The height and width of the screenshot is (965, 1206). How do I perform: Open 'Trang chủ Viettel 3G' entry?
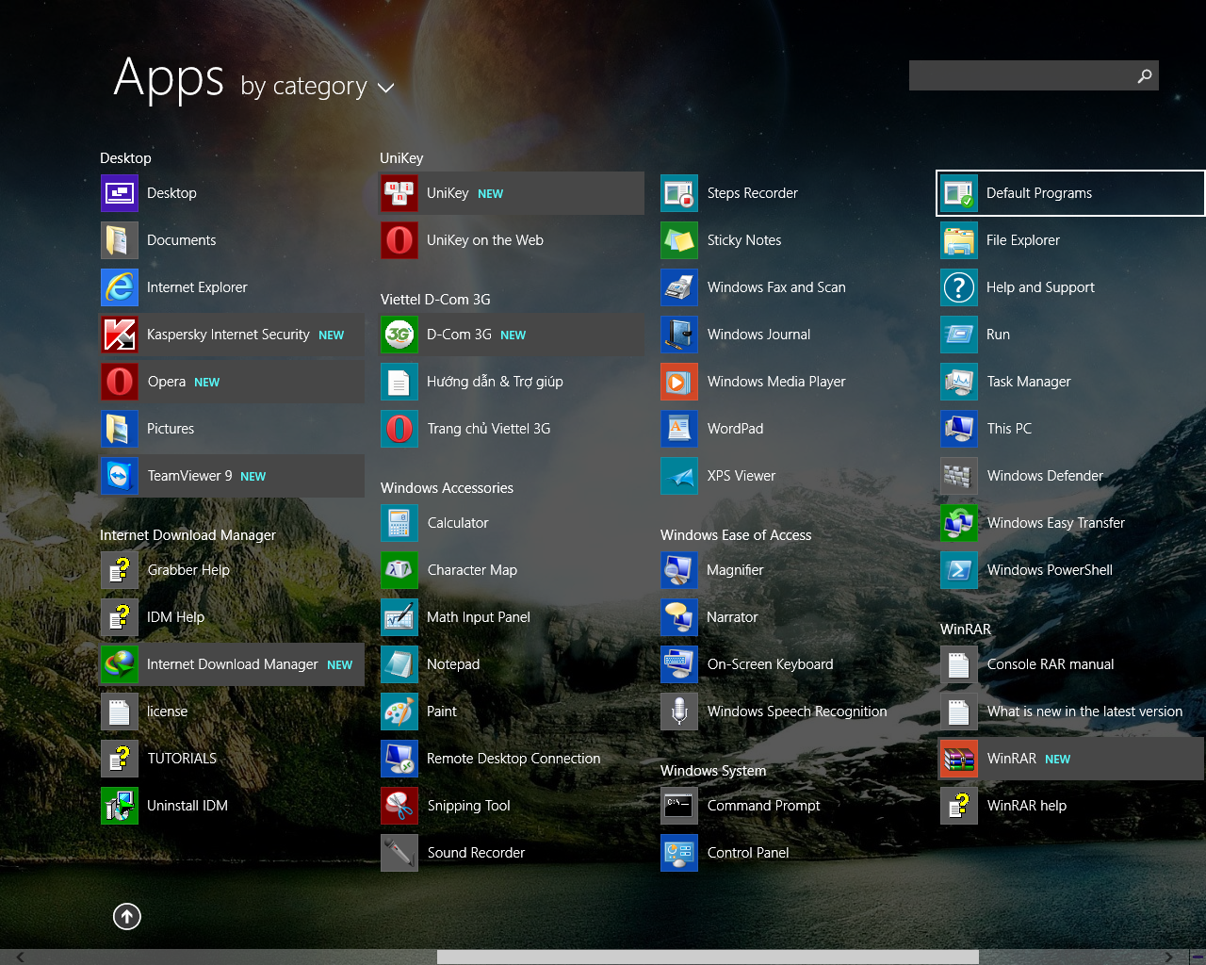(x=513, y=429)
